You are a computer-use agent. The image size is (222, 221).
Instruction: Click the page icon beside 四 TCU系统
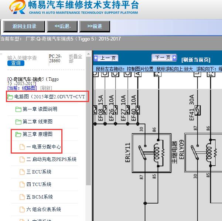(x=22, y=185)
